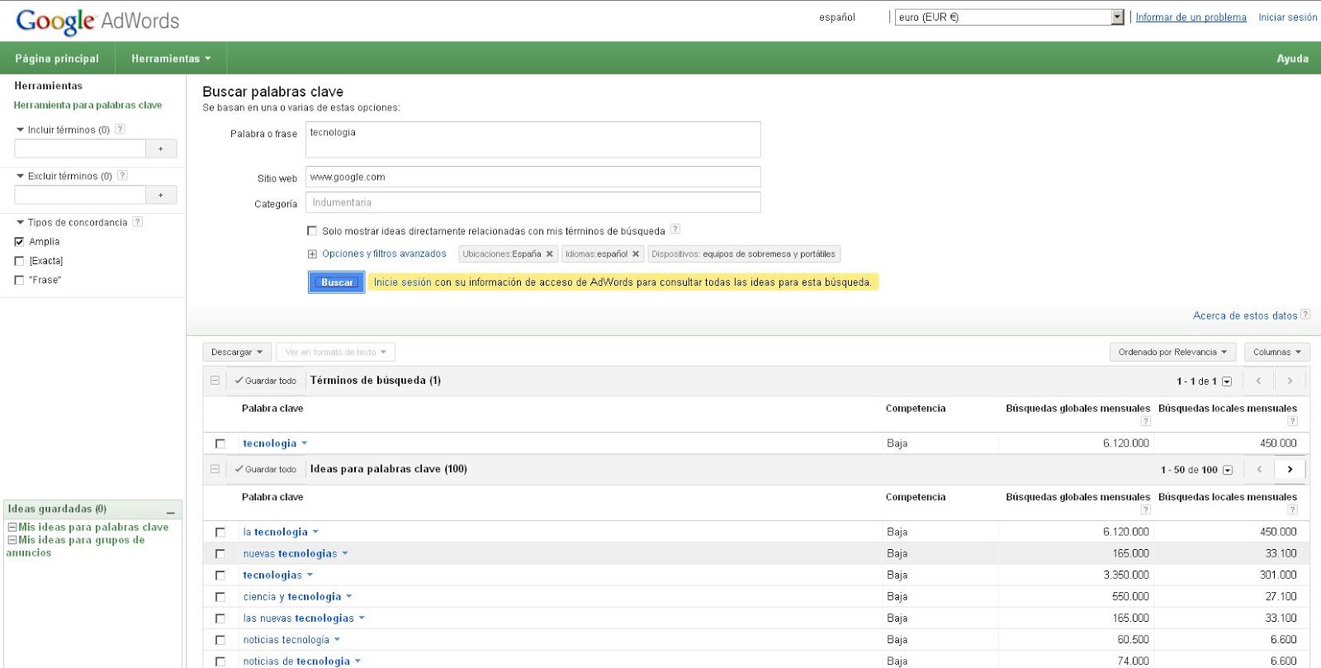The width and height of the screenshot is (1321, 668).
Task: Select the checkbox for keyword 'tecnologia'
Action: (220, 443)
